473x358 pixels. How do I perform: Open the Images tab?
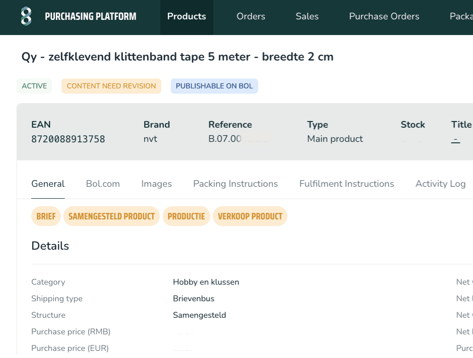point(157,184)
